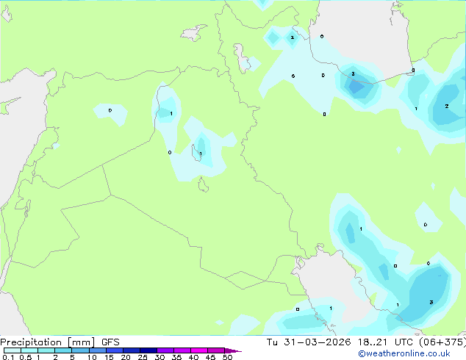Click the '10' legend scale label
466x360 pixels.
click(92, 357)
